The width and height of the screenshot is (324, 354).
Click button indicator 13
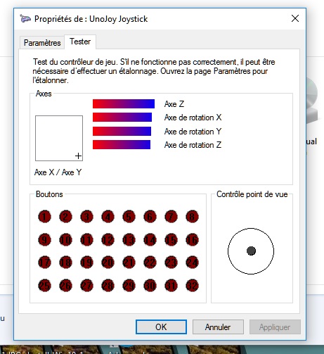point(129,239)
